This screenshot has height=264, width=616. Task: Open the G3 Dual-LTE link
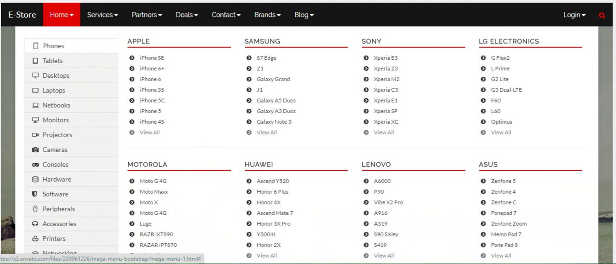(x=506, y=90)
